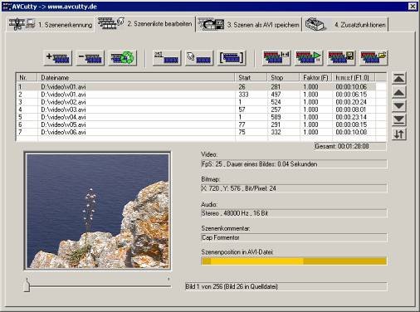Click the reverse scene order arrows button
The height and width of the screenshot is (312, 420).
398,134
